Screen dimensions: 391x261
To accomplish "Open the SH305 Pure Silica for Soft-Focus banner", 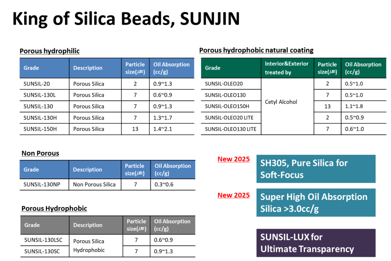I will point(316,169).
